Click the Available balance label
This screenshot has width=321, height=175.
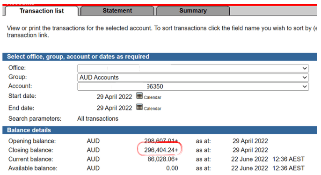coord(33,168)
